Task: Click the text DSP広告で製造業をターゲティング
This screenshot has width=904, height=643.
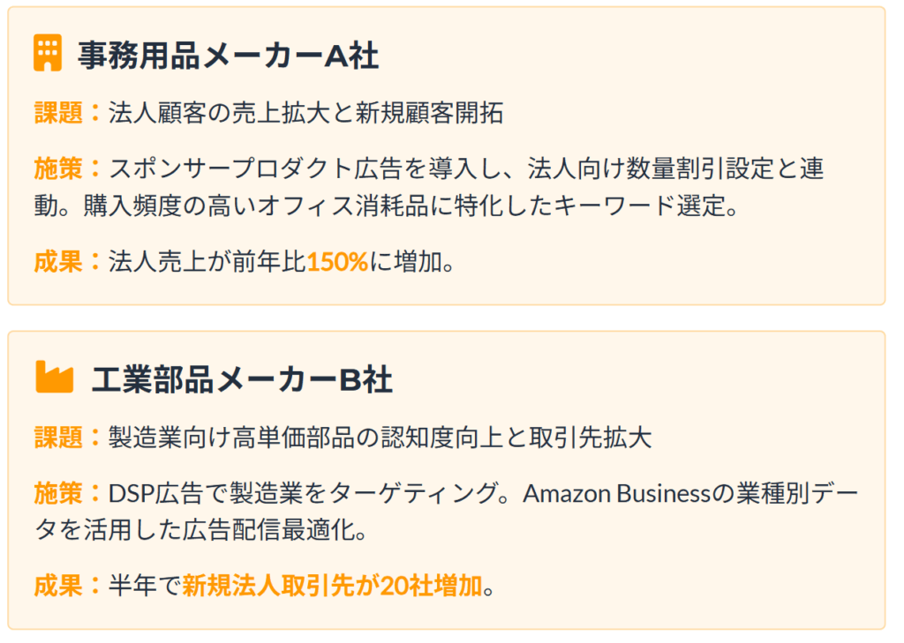Action: coord(303,494)
